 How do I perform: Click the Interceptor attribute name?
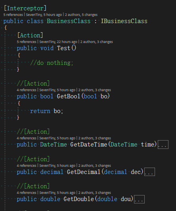[x=25, y=8]
